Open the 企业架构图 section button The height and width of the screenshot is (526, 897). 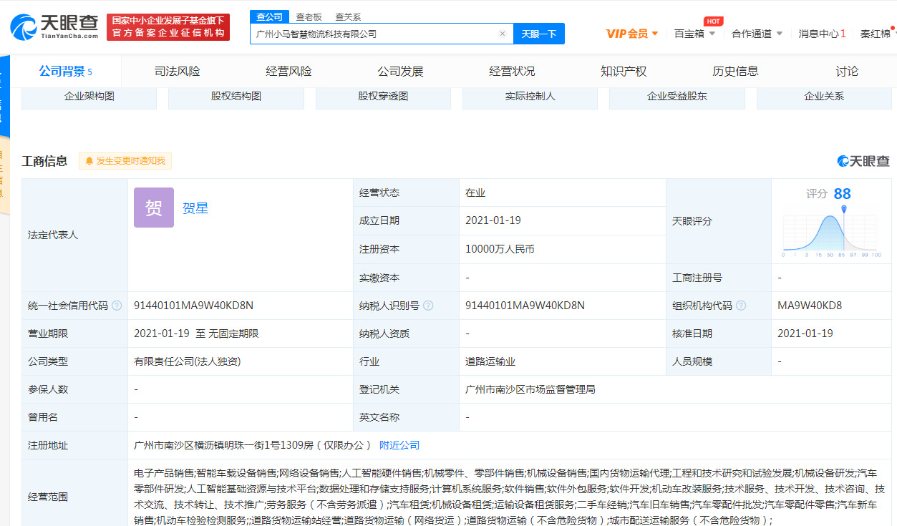89,97
